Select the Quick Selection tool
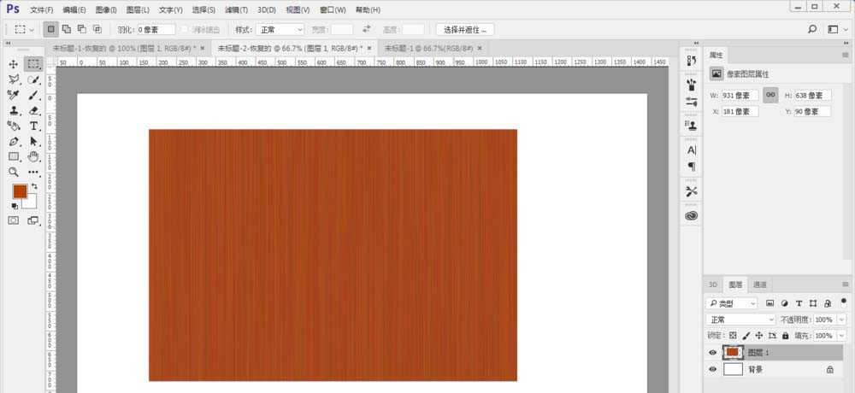Screen dimensions: 855x393 click(34, 79)
